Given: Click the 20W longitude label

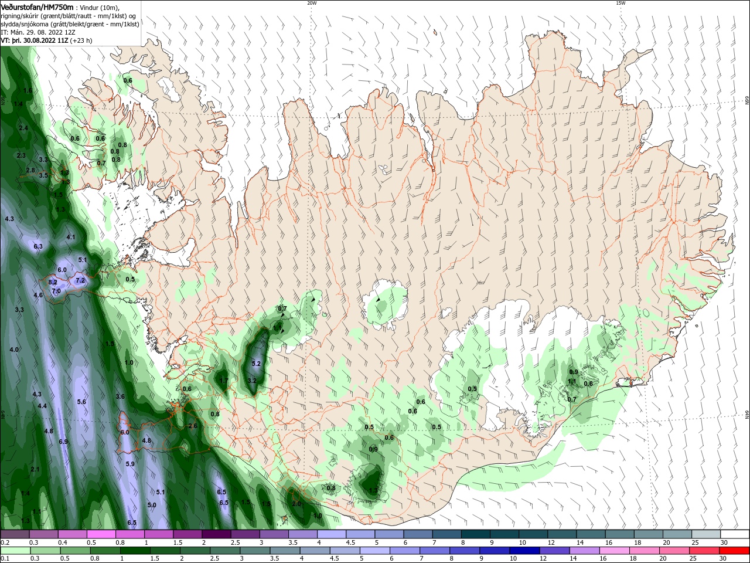Looking at the screenshot, I should (x=312, y=3).
